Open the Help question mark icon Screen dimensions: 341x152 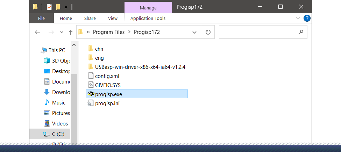coord(307,18)
